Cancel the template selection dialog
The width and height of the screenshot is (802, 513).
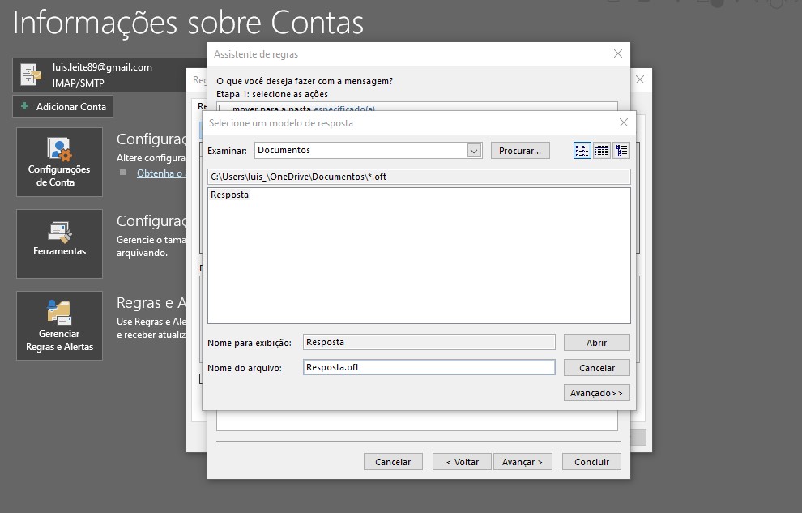(596, 368)
